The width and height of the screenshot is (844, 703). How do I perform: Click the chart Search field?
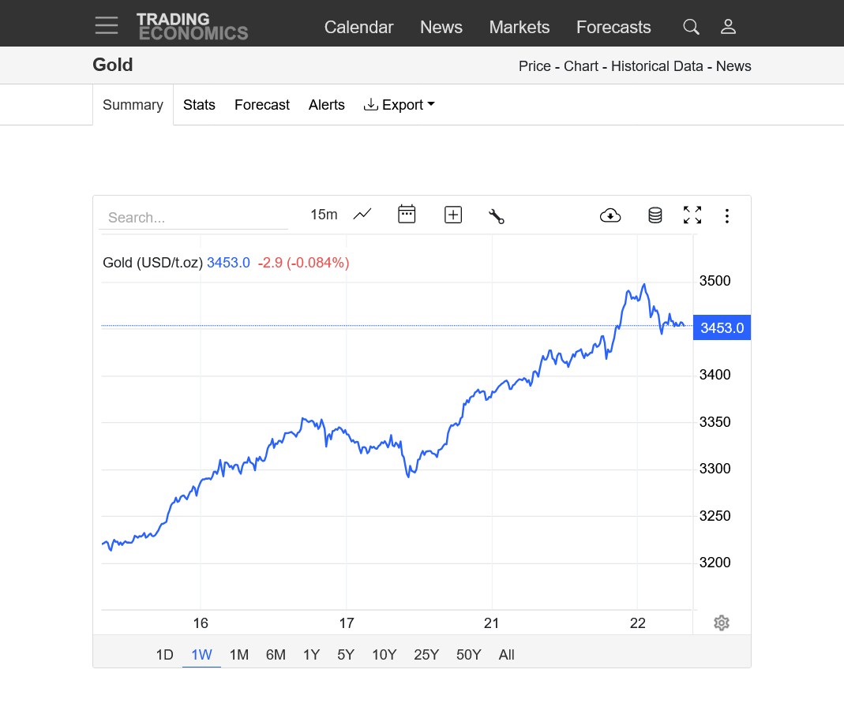[x=193, y=218]
